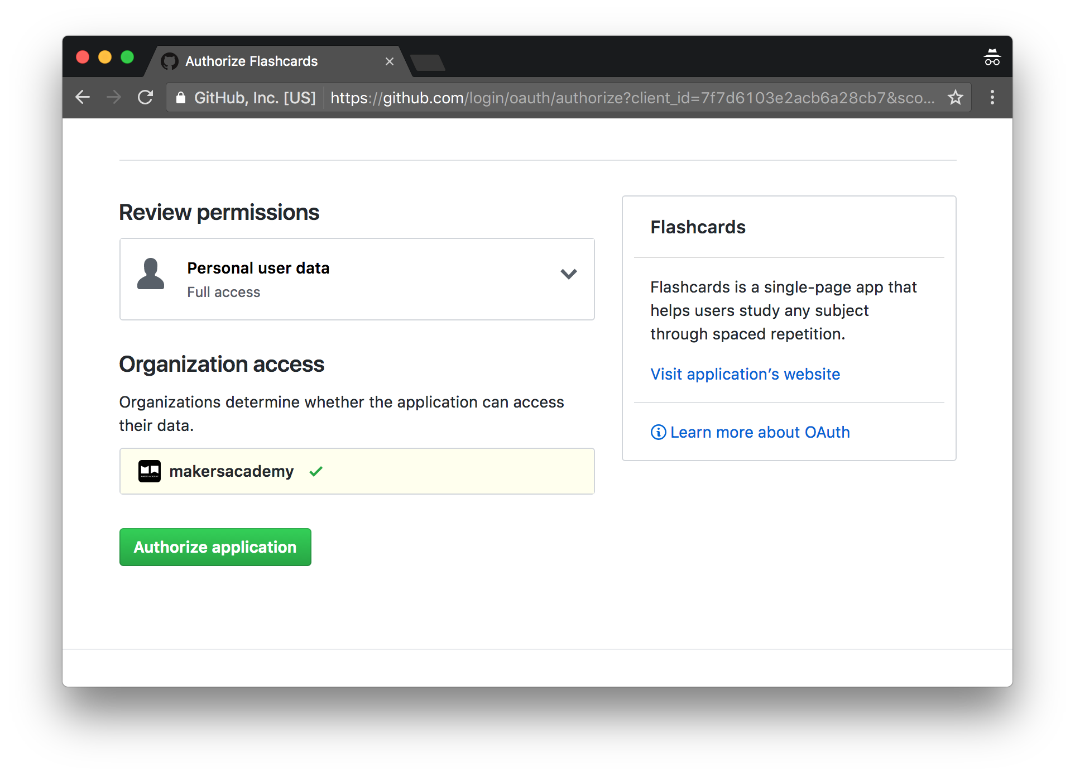Click the Authorize application button

[215, 547]
